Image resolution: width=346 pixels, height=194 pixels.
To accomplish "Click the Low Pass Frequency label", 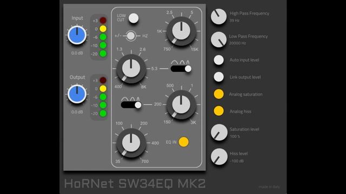I will 248,36.
